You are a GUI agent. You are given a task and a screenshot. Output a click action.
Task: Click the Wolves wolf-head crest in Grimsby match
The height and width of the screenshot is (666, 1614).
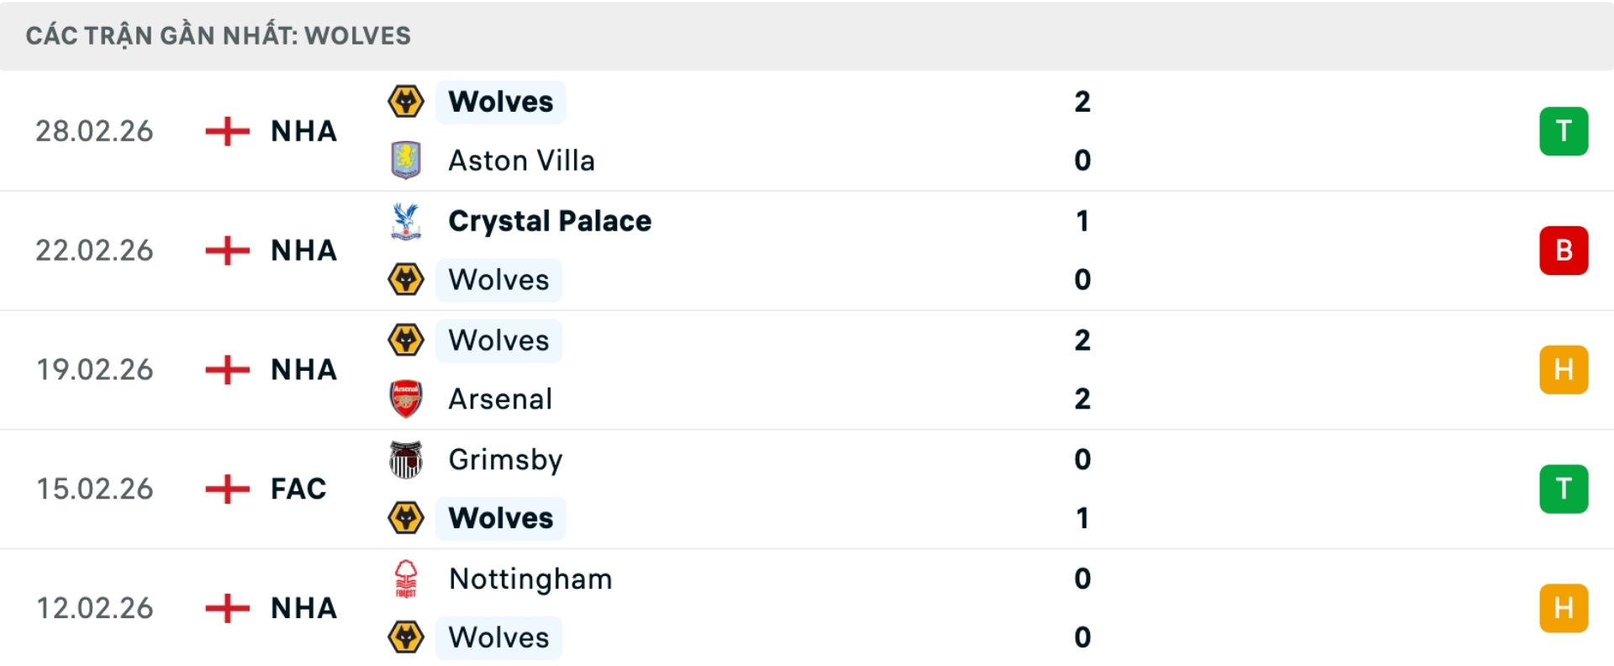tap(406, 519)
